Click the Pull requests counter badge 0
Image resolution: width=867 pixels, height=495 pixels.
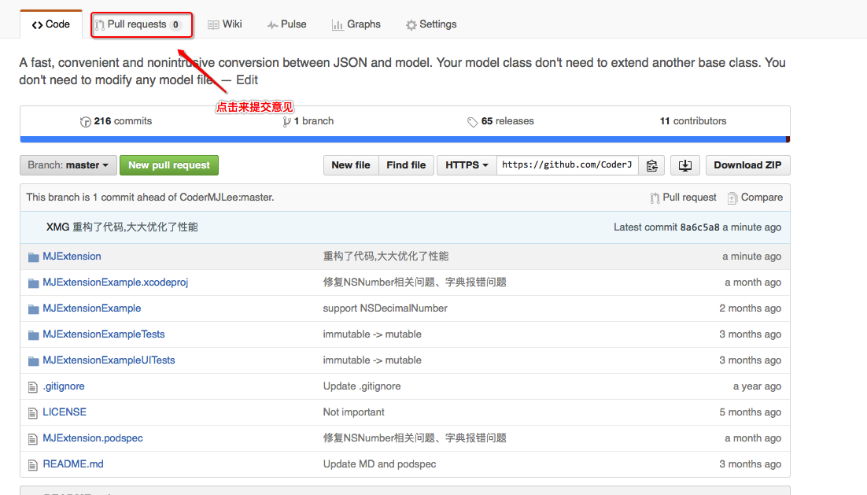[175, 25]
